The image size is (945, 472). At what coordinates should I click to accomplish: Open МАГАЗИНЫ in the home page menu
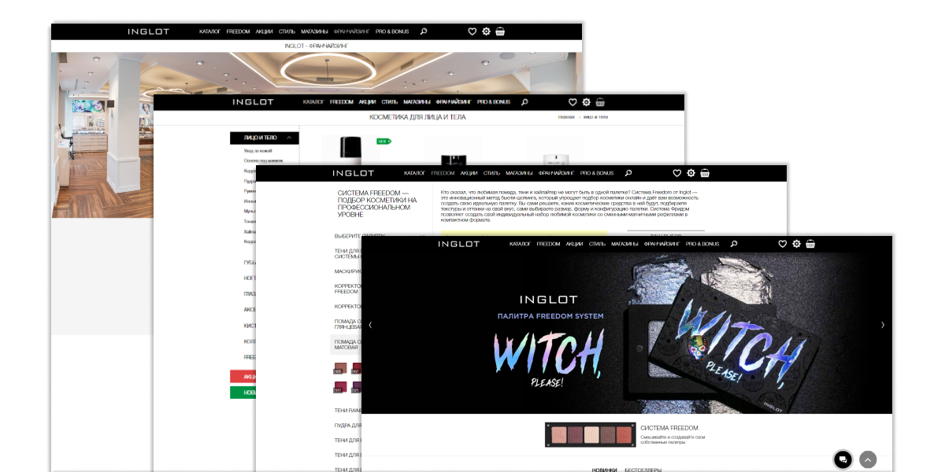pyautogui.click(x=624, y=244)
